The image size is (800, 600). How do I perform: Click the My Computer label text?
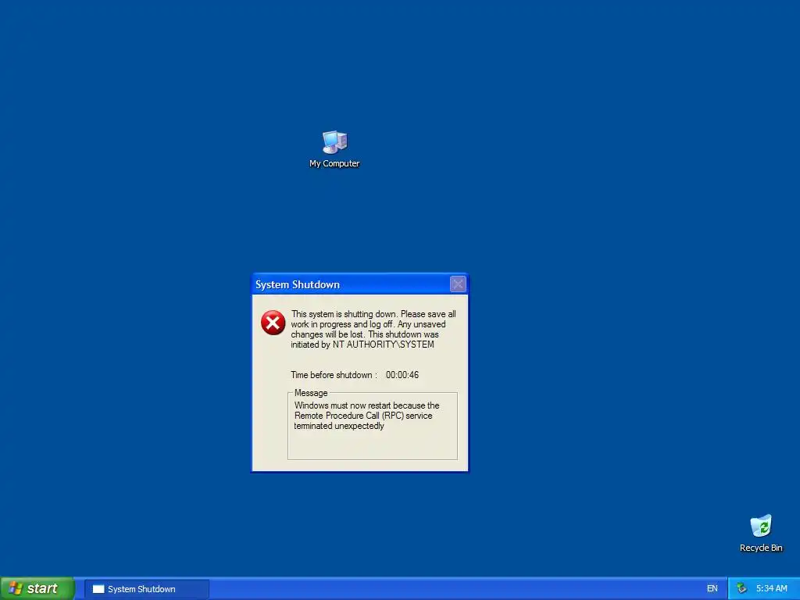tap(334, 163)
